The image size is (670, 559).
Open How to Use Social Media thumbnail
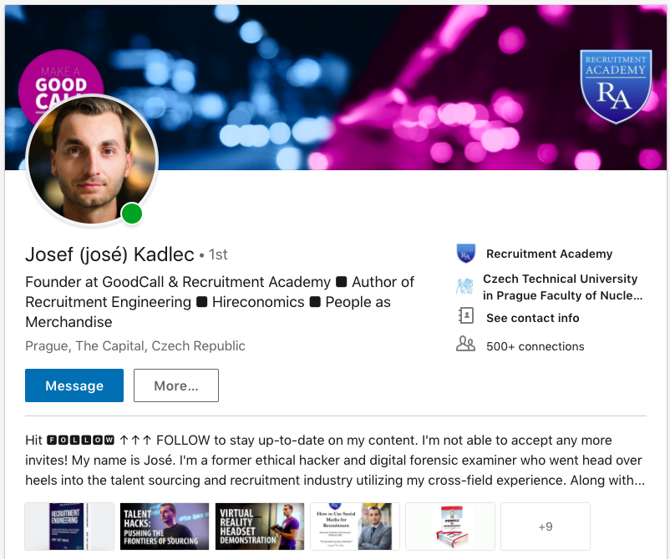(355, 526)
